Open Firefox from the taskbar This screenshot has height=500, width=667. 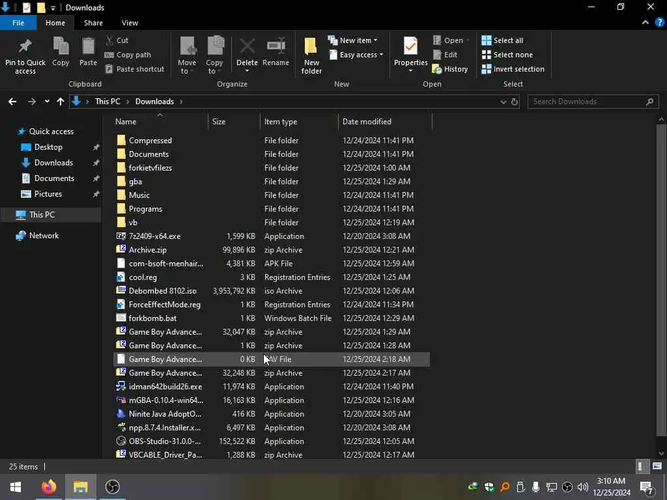coord(48,487)
